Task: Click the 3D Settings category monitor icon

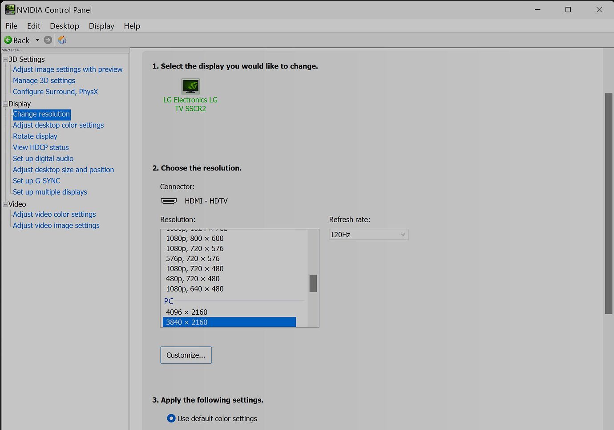Action: click(5, 59)
